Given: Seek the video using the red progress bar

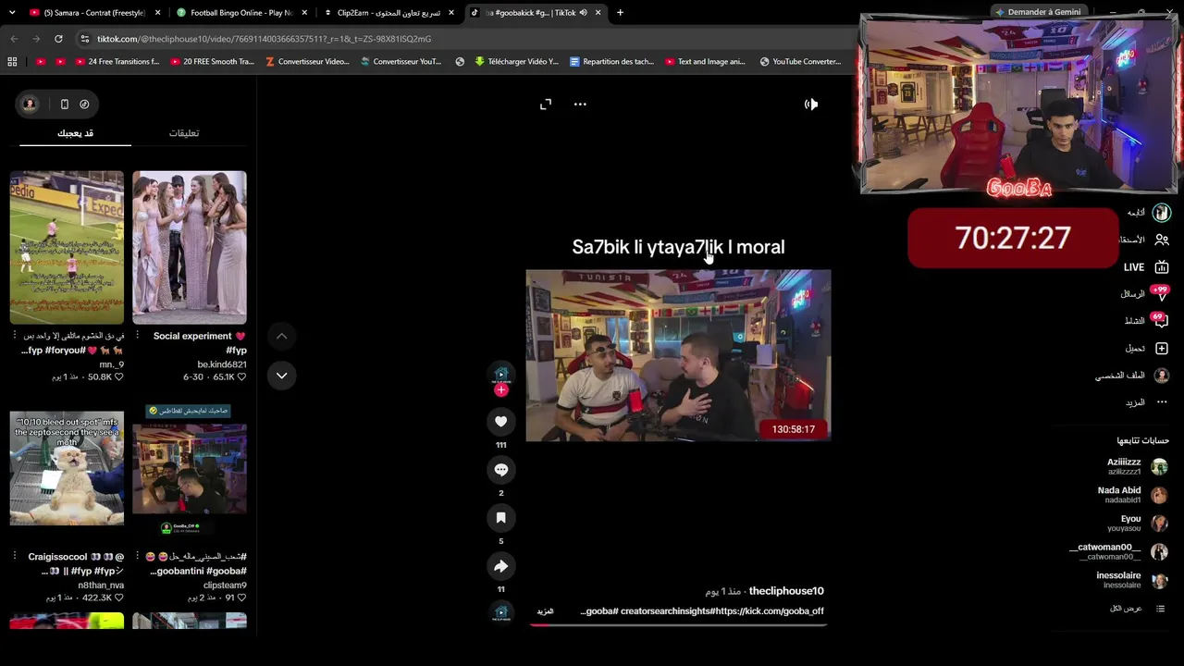Looking at the screenshot, I should click(x=678, y=624).
